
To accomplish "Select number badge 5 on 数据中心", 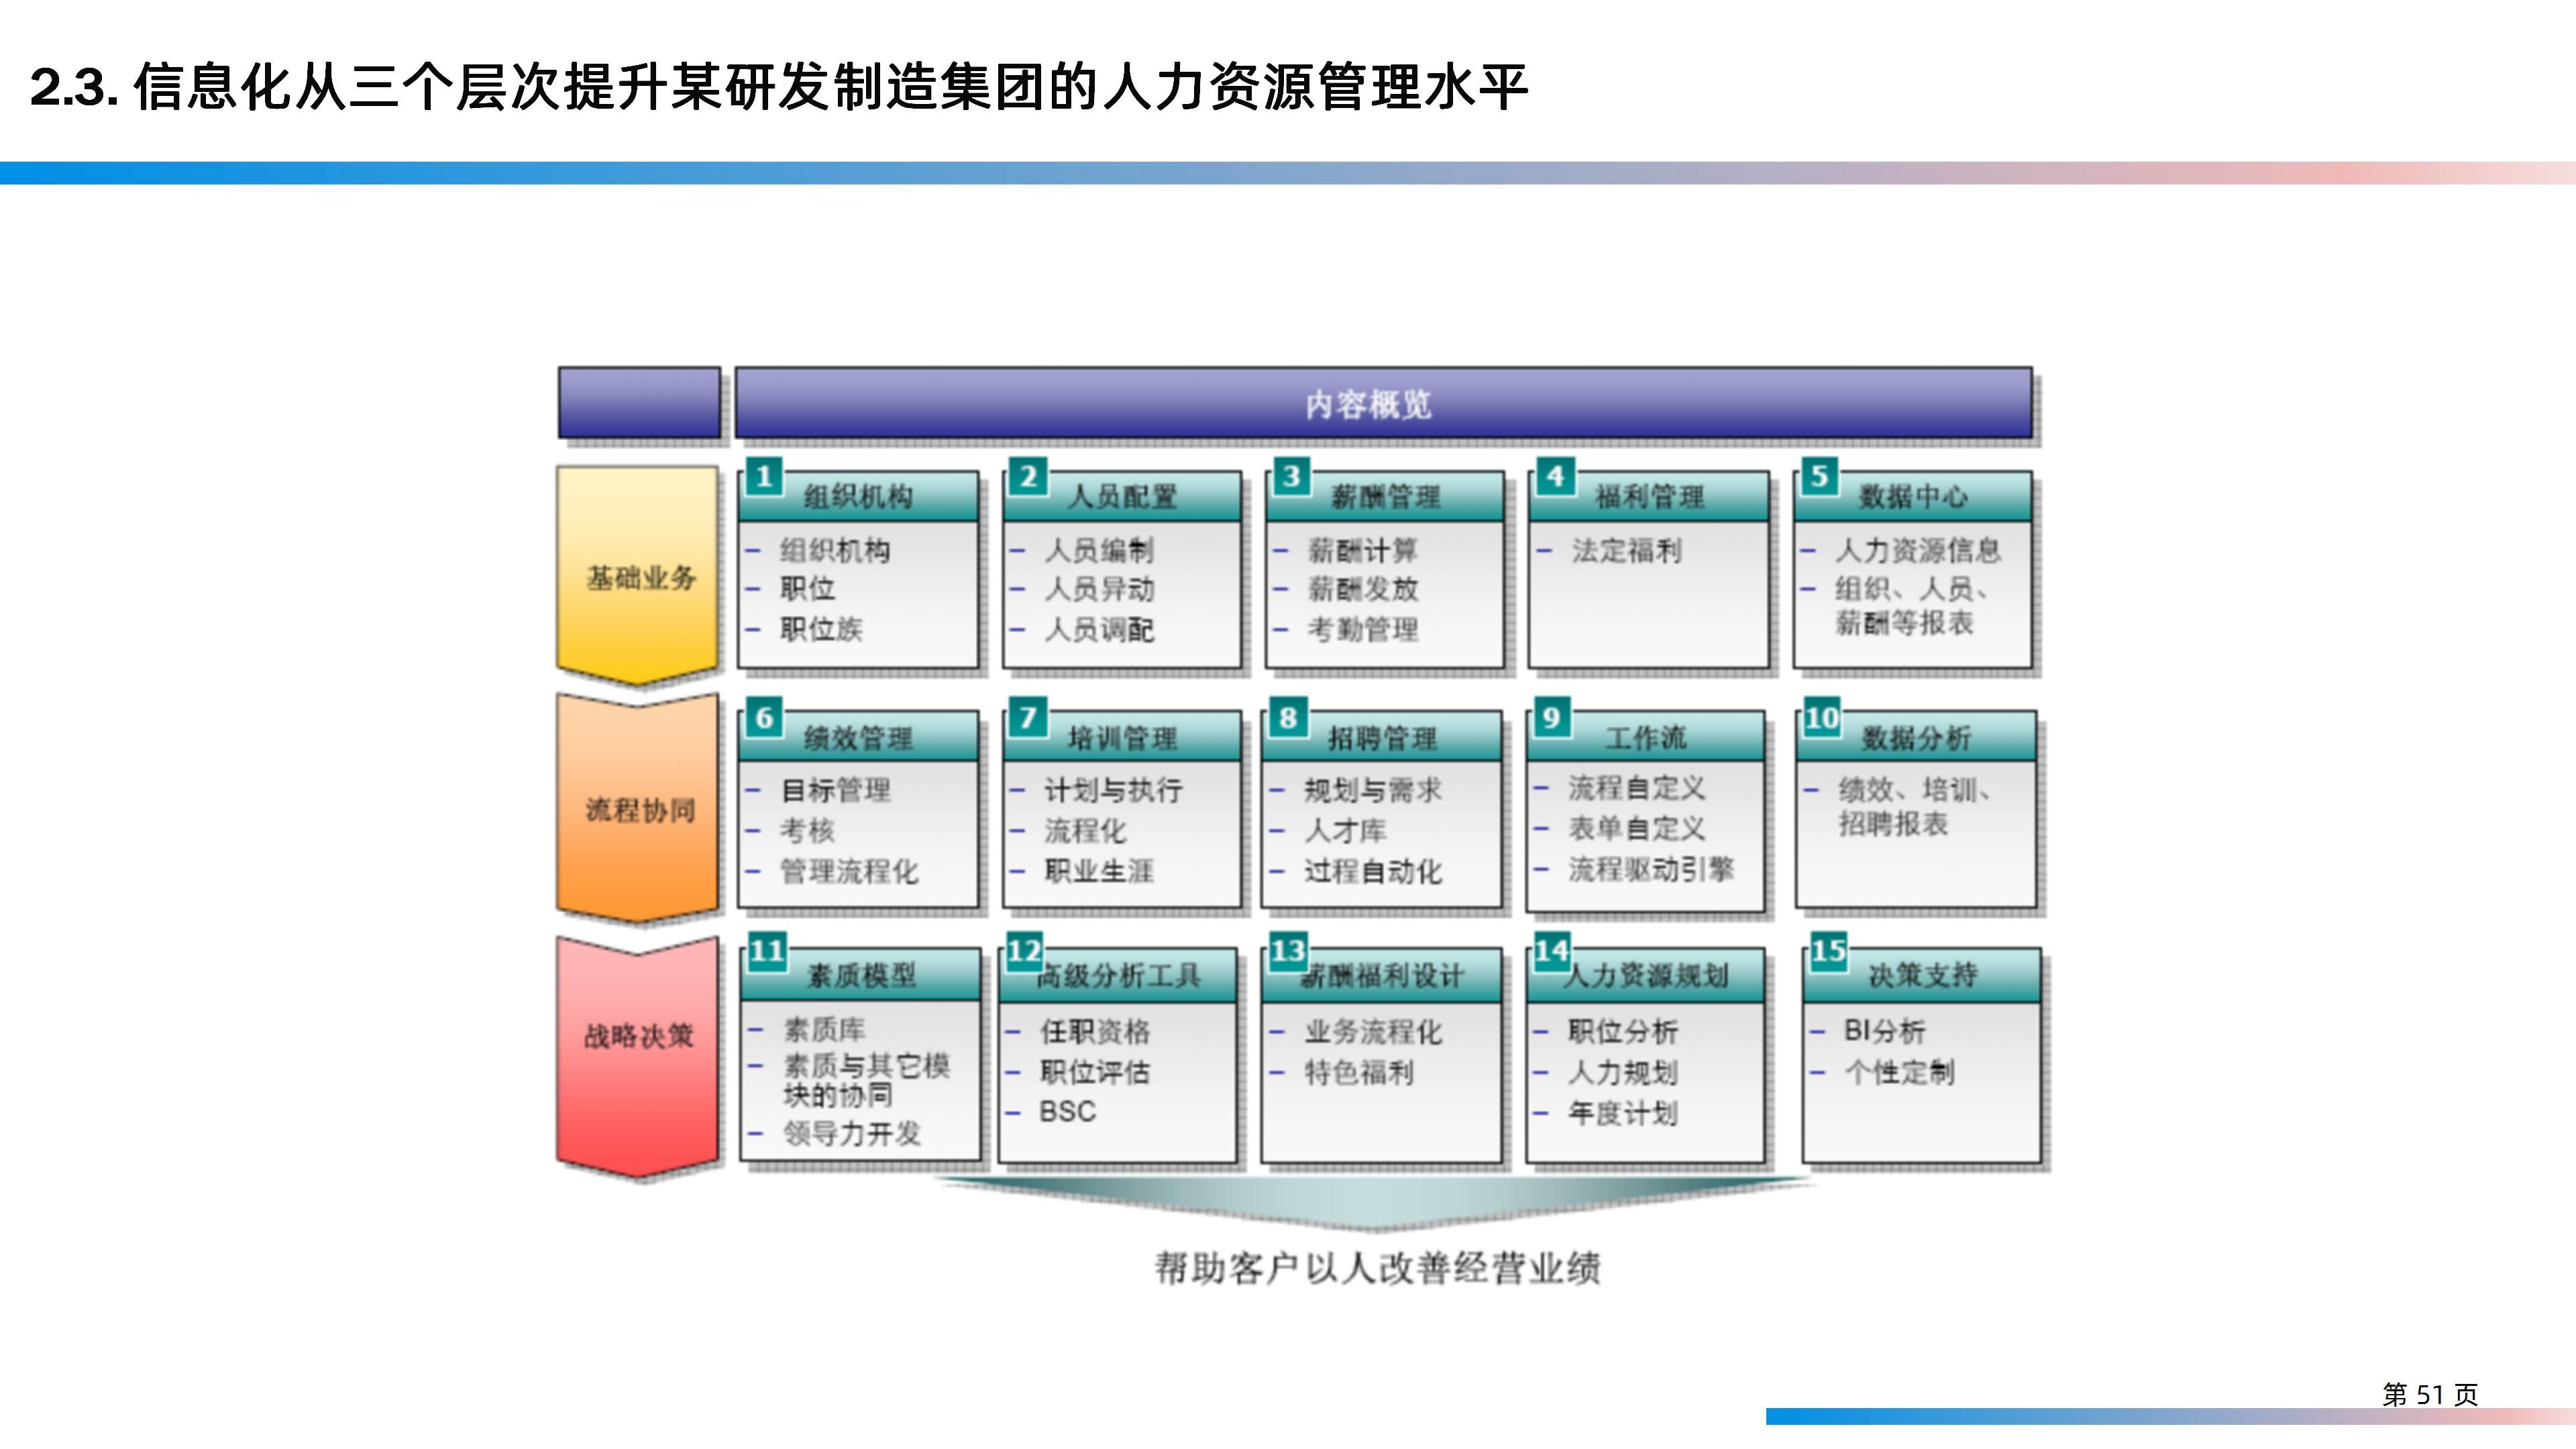I will pos(1819,476).
